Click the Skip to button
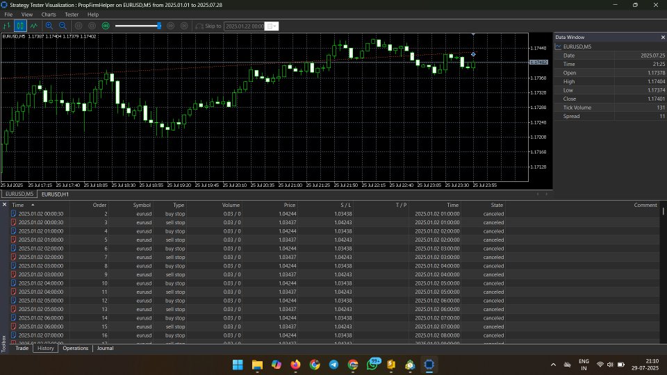This screenshot has height=375, width=667. point(208,26)
